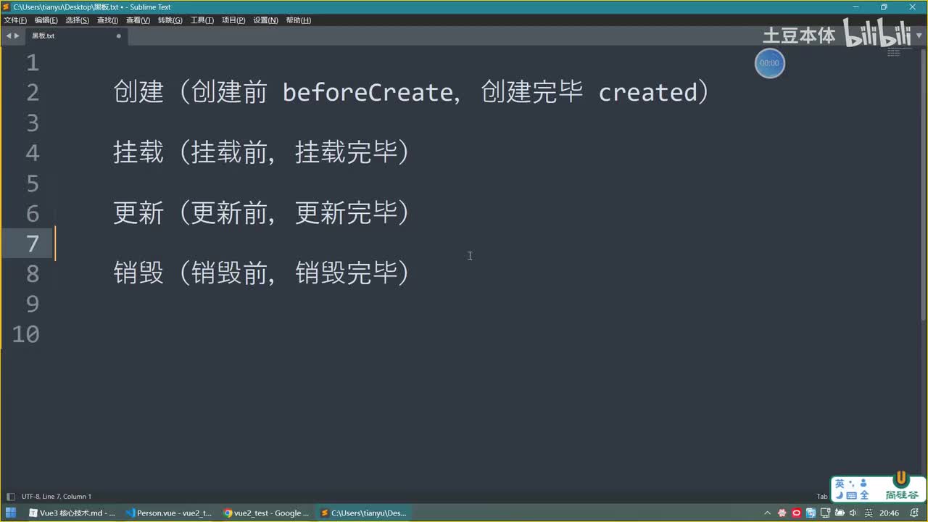Image resolution: width=928 pixels, height=522 pixels.
Task: Close the 黑板.txt tab via its unsaved dot
Action: click(119, 36)
